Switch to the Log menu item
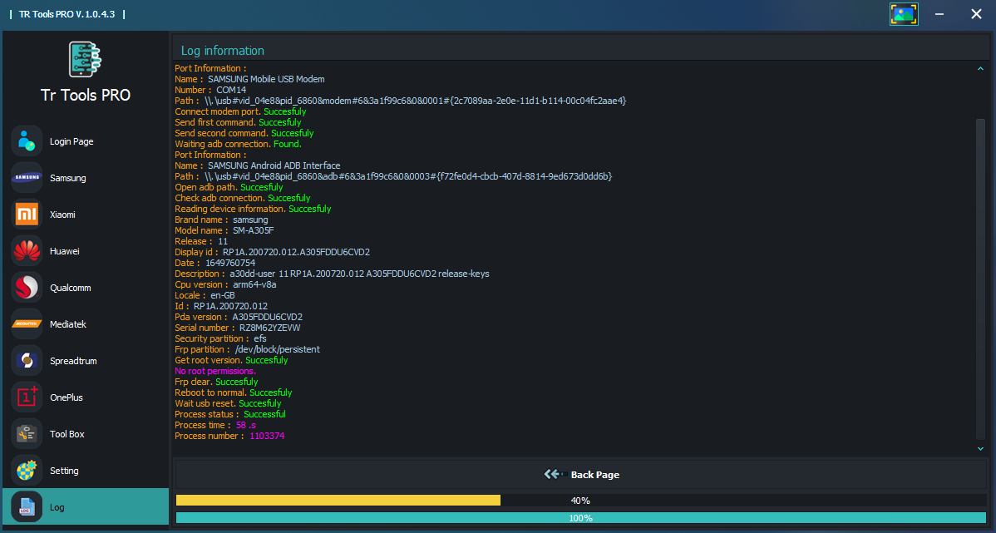996x533 pixels. 57,507
